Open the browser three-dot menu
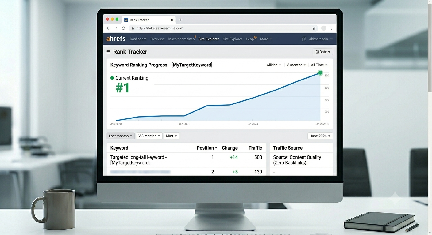 [331, 28]
